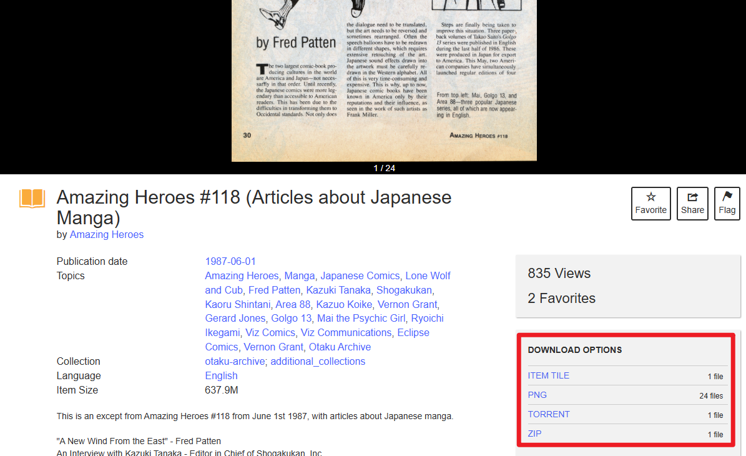Open the Kazuo Koike topic
Screen dimensions: 746x456
[344, 304]
